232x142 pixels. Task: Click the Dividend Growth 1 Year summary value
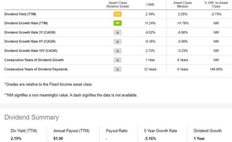199,139
